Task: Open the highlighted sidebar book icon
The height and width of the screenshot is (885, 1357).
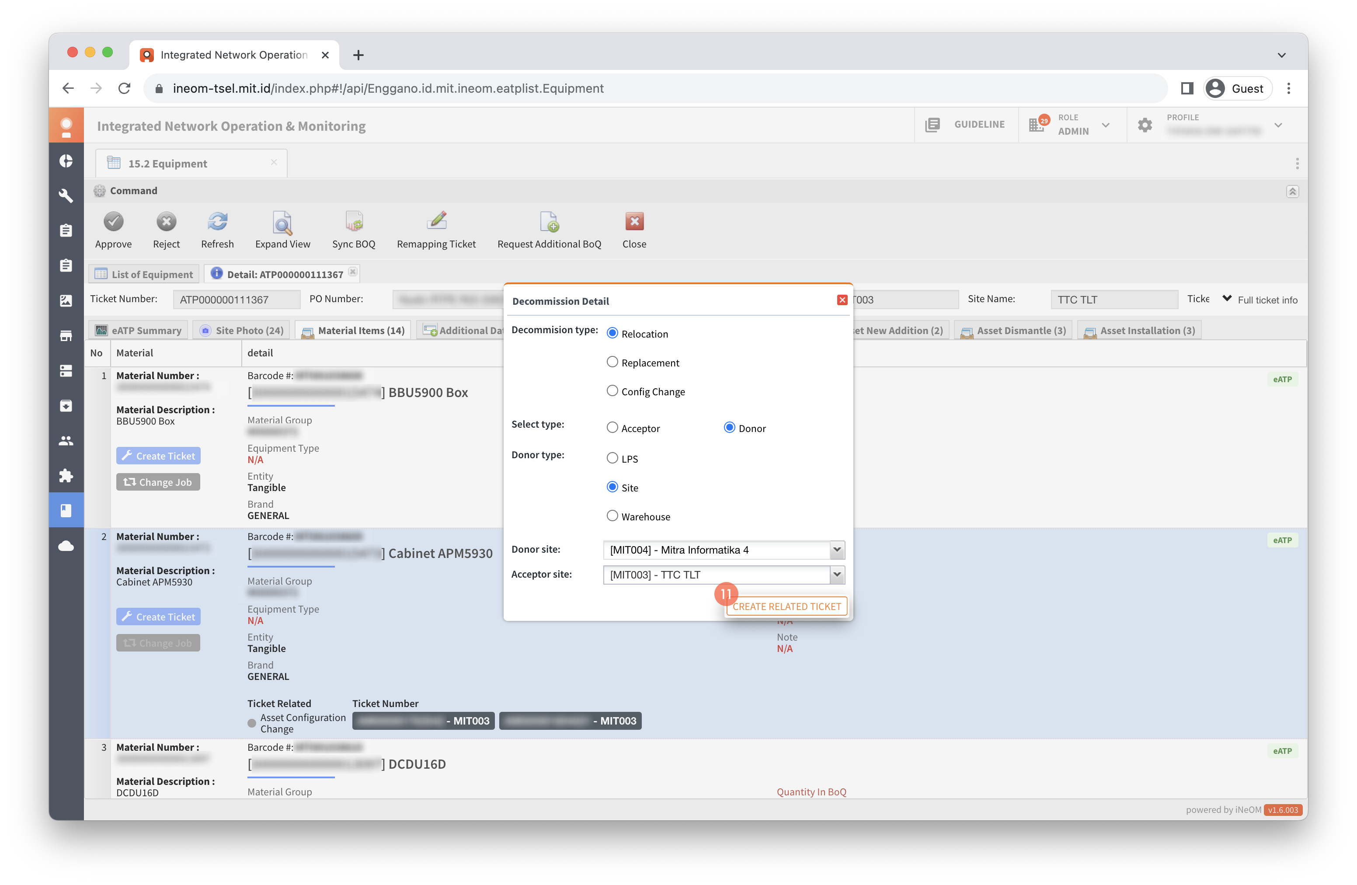Action: click(66, 510)
